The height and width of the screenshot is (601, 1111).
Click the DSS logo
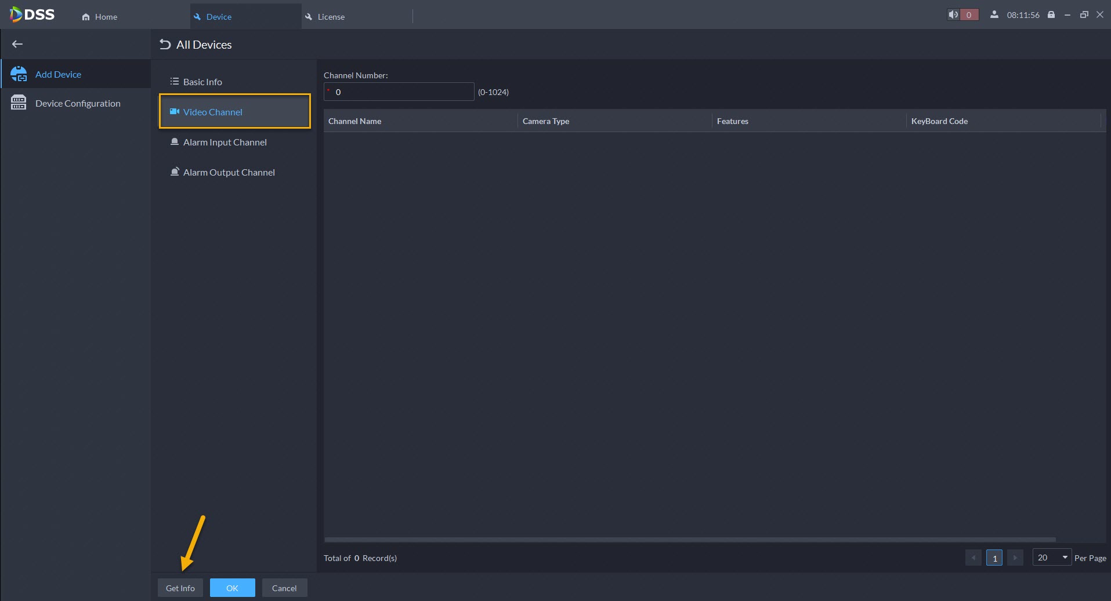[32, 15]
